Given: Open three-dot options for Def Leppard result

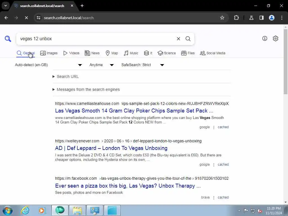Looking at the screenshot, I should (214, 165).
